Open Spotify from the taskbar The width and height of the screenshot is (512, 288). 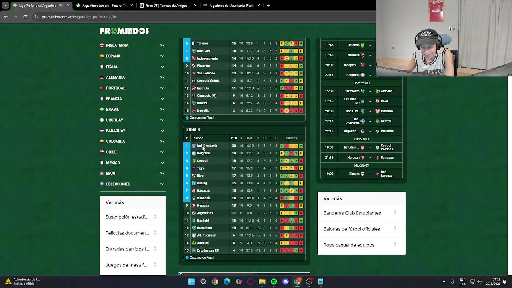[x=274, y=282]
